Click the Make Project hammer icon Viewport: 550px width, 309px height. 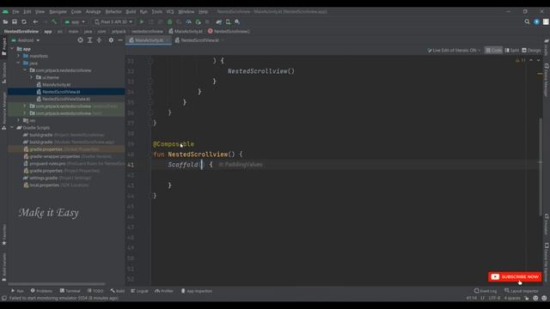click(x=54, y=21)
